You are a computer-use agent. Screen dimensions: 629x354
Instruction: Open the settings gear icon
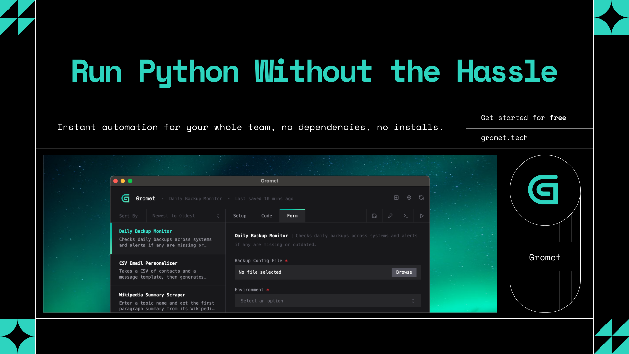coord(409,198)
